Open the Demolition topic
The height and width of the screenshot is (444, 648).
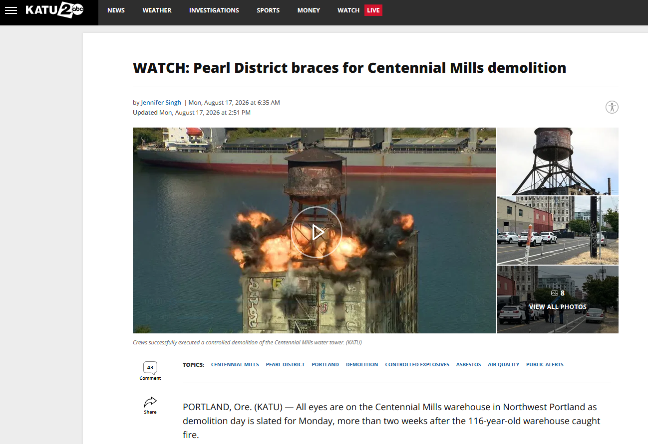[362, 365]
